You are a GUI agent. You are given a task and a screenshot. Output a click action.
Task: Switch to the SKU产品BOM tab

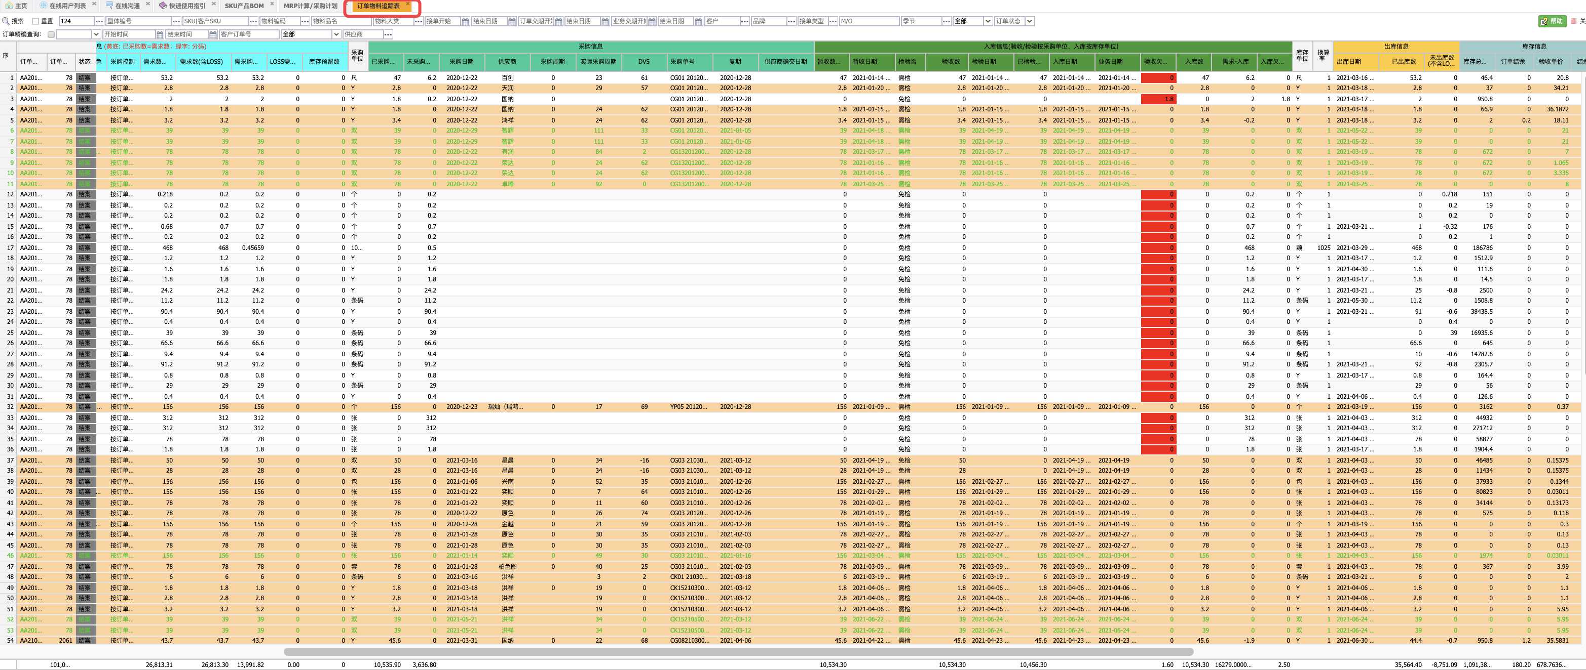pos(244,6)
